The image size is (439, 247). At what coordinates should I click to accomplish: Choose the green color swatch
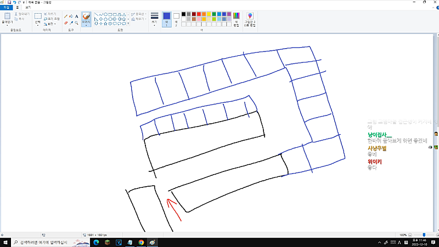click(214, 14)
